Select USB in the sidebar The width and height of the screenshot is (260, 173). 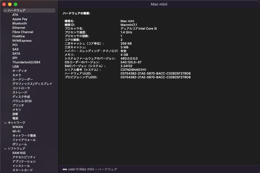click(x=16, y=66)
